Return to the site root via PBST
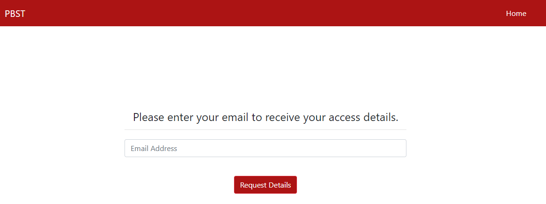Image resolution: width=546 pixels, height=204 pixels. 15,14
